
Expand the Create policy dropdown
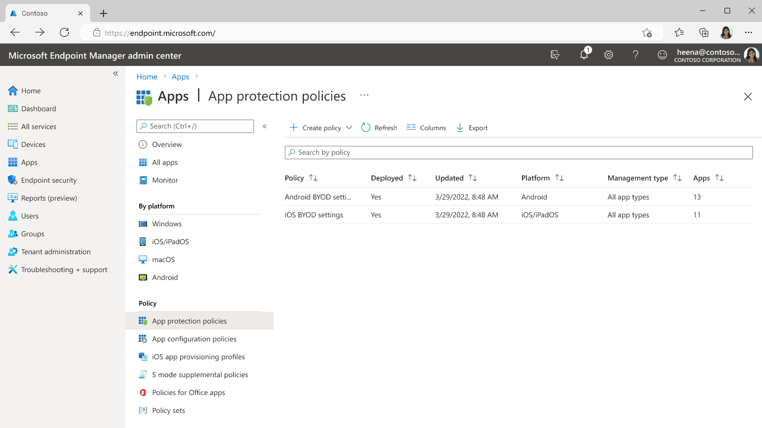pyautogui.click(x=349, y=128)
